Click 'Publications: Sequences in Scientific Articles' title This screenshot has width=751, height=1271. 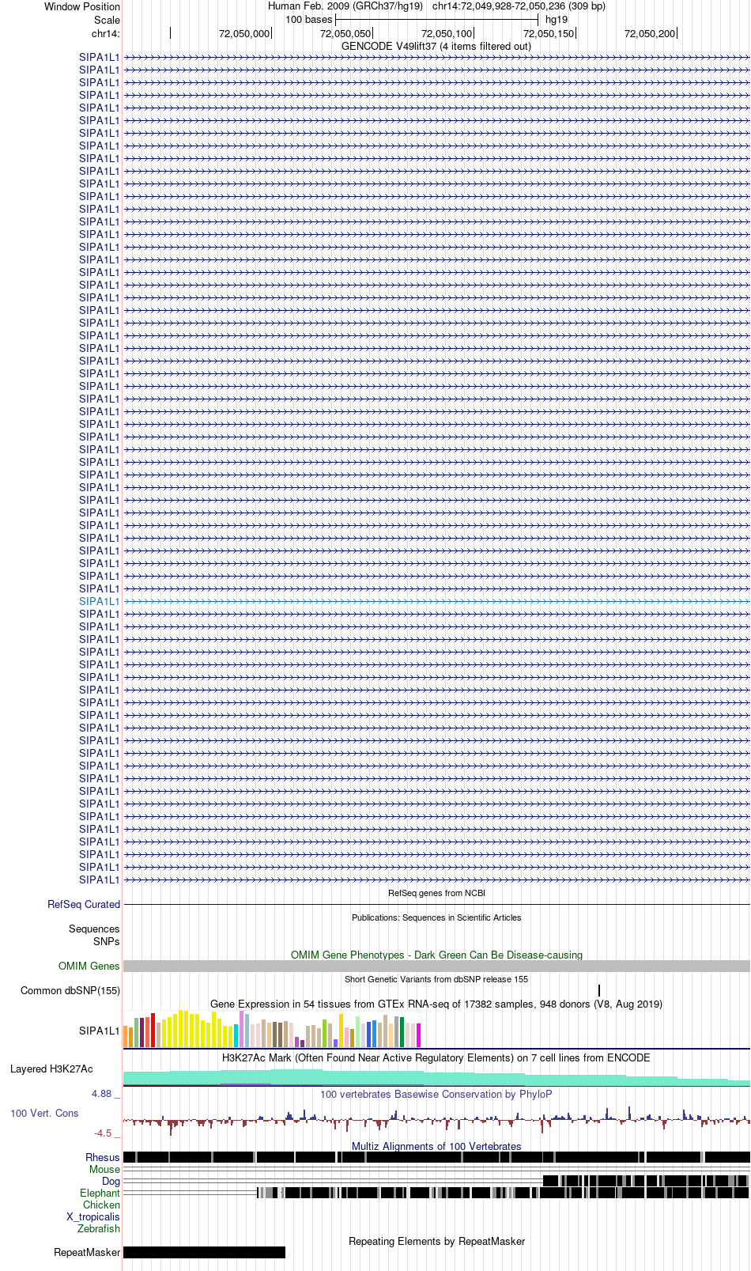pyautogui.click(x=436, y=917)
